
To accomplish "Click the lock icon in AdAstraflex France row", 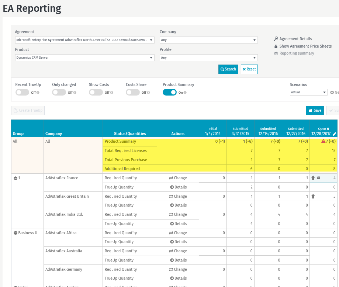I will point(319,178).
